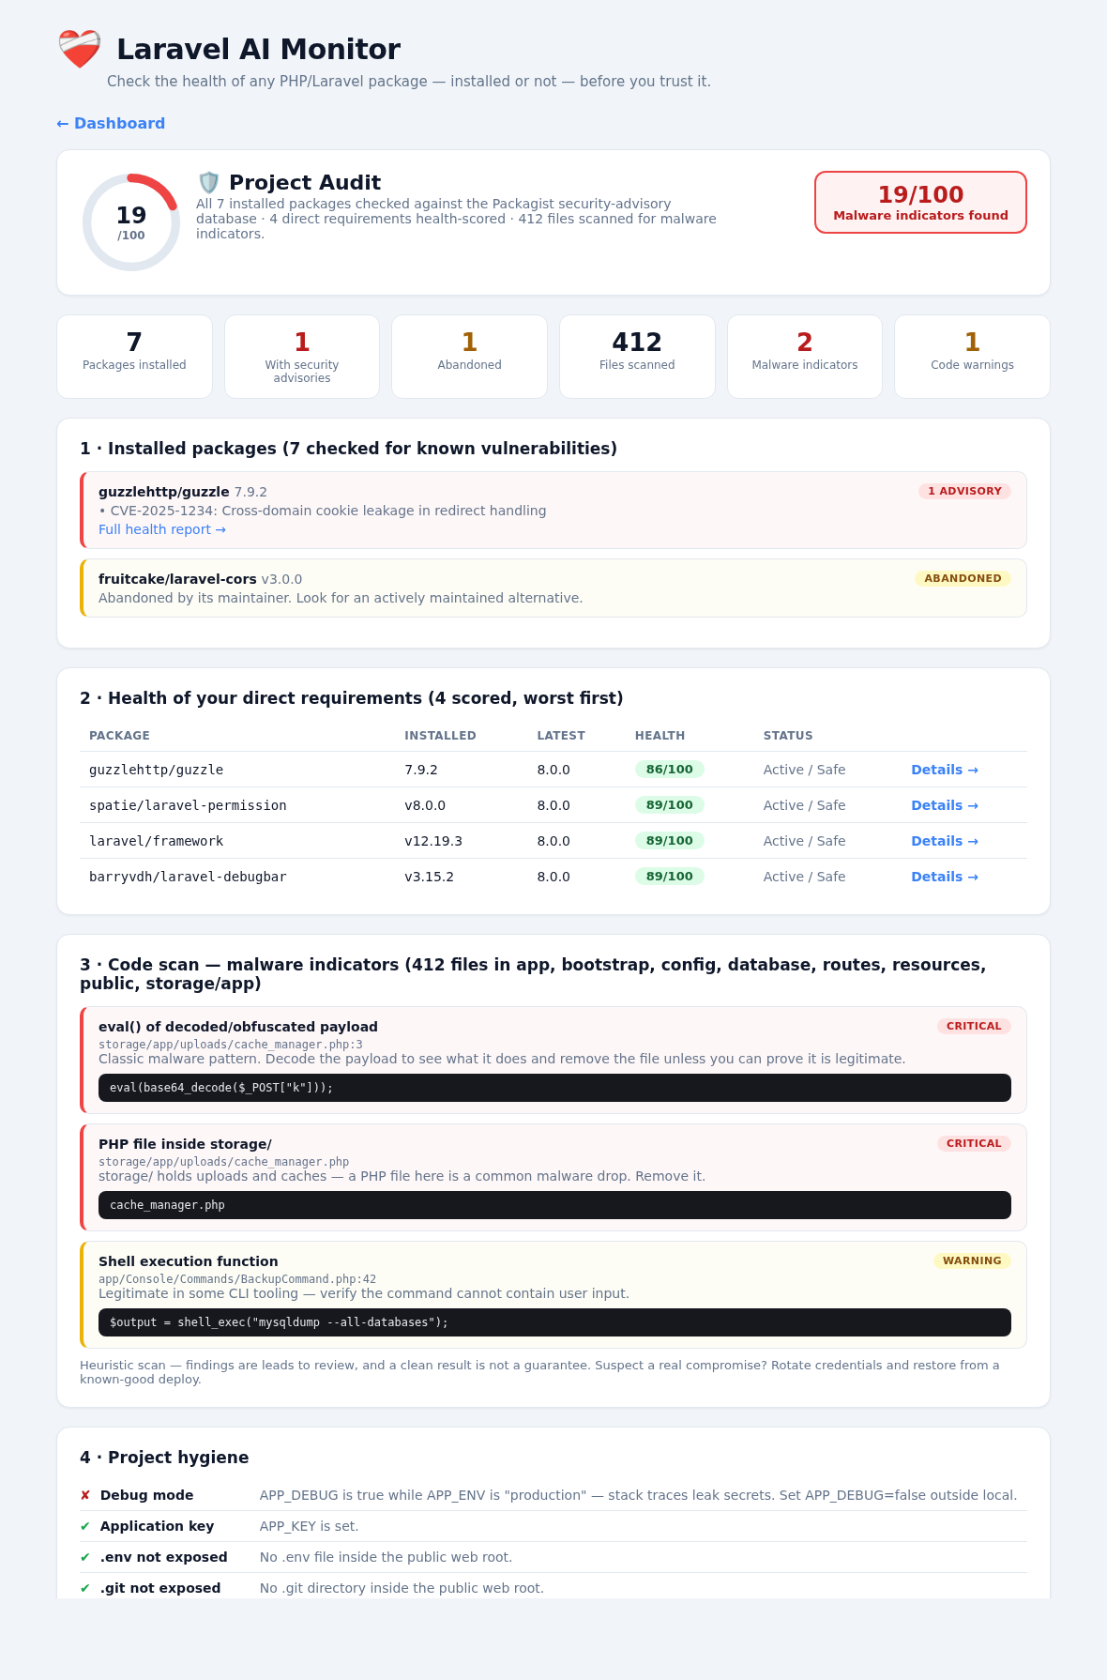Click the LATEST column header
The height and width of the screenshot is (1680, 1107).
coord(561,736)
